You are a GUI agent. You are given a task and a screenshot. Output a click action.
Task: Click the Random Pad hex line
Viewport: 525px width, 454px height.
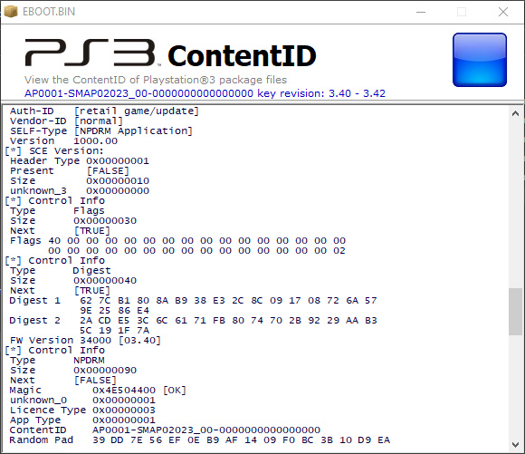(200, 440)
